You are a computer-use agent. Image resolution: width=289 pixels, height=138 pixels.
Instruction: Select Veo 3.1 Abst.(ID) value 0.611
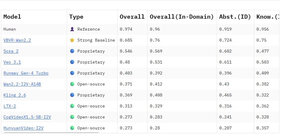225,62
